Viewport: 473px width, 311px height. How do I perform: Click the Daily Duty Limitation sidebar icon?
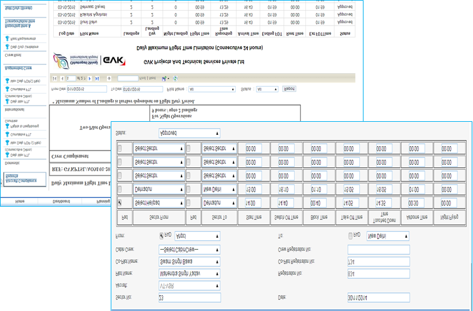(x=8, y=46)
